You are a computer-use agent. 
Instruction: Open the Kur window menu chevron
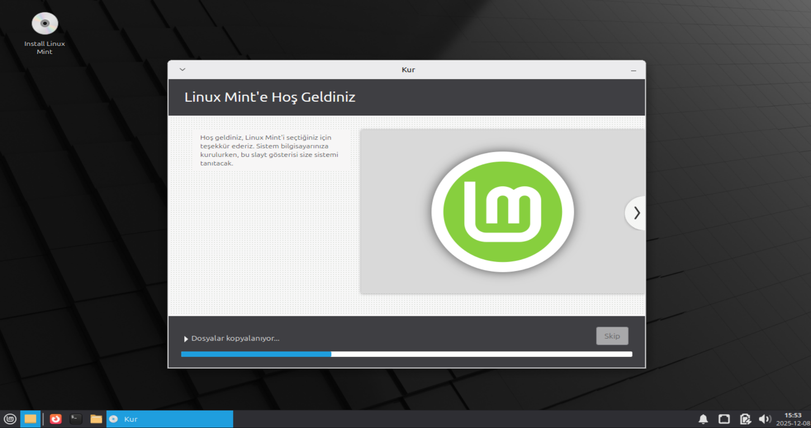click(x=182, y=70)
